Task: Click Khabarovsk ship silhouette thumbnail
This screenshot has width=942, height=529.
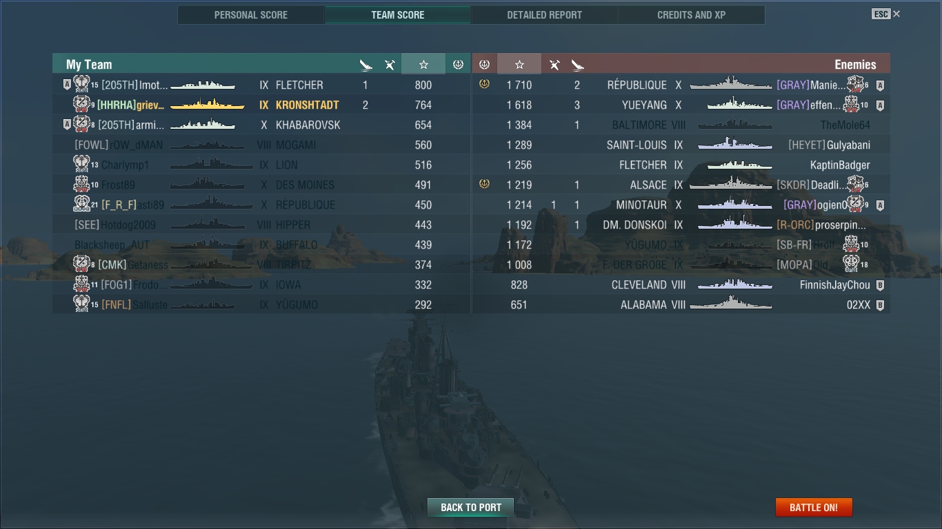Action: [203, 125]
